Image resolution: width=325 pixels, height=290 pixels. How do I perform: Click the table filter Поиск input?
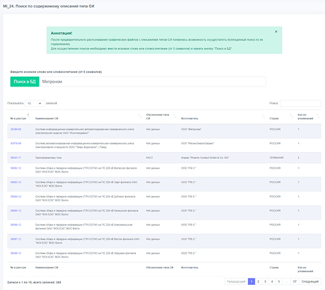301,103
